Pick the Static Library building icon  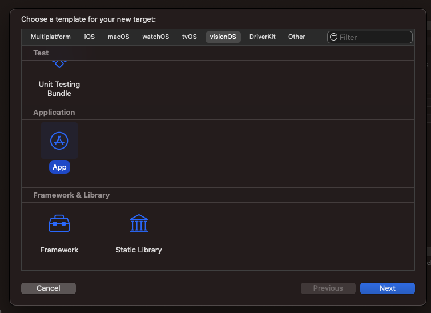coord(139,223)
